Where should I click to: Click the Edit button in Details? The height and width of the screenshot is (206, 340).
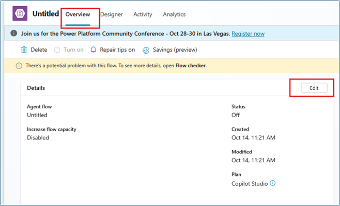(314, 88)
